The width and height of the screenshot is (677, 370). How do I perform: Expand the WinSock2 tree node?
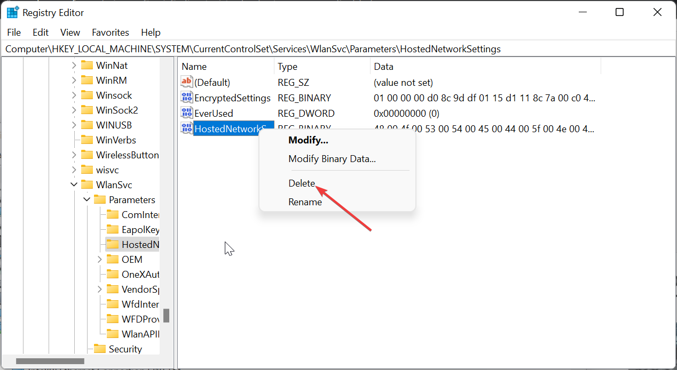74,110
